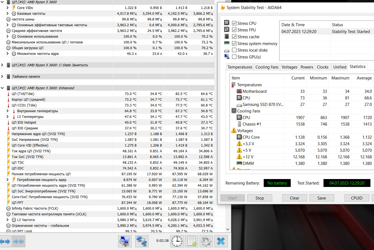Click the collapse-columns arrows icon in HWiNFO toolbar
This screenshot has height=250, width=374.
19,242
